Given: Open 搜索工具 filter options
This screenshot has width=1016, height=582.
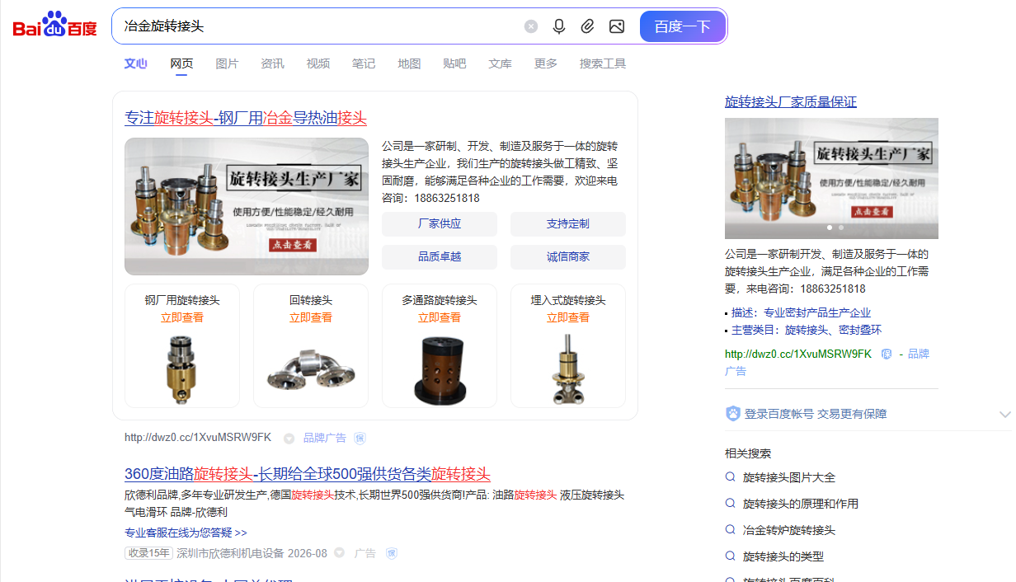Looking at the screenshot, I should [x=603, y=63].
